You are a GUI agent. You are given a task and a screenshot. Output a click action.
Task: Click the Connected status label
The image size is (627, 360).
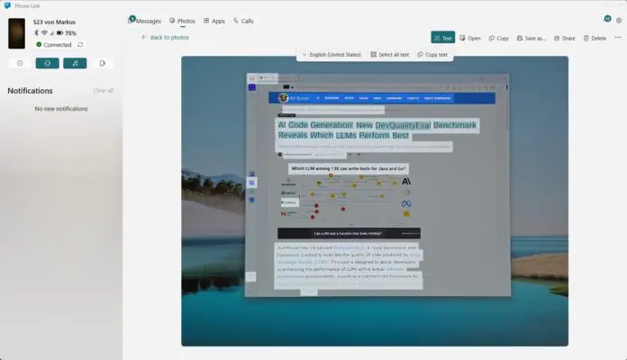(x=53, y=44)
